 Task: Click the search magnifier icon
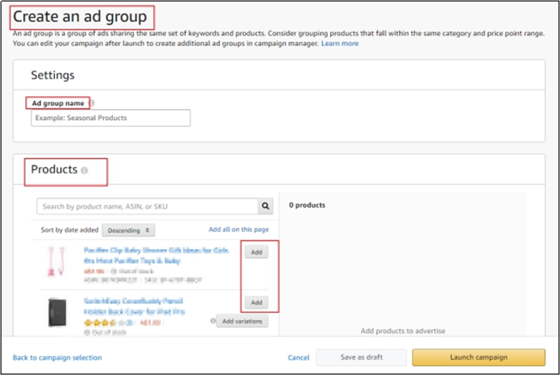(x=266, y=206)
